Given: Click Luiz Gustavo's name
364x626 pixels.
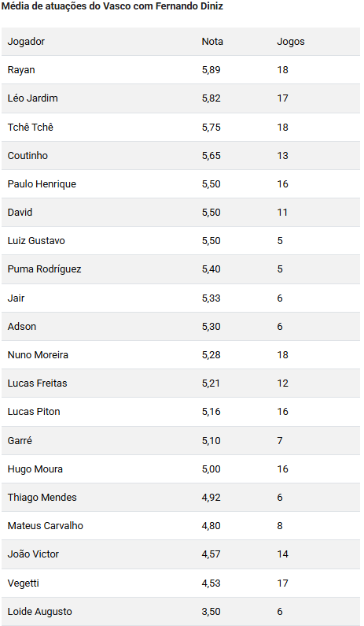Looking at the screenshot, I should click(36, 241).
